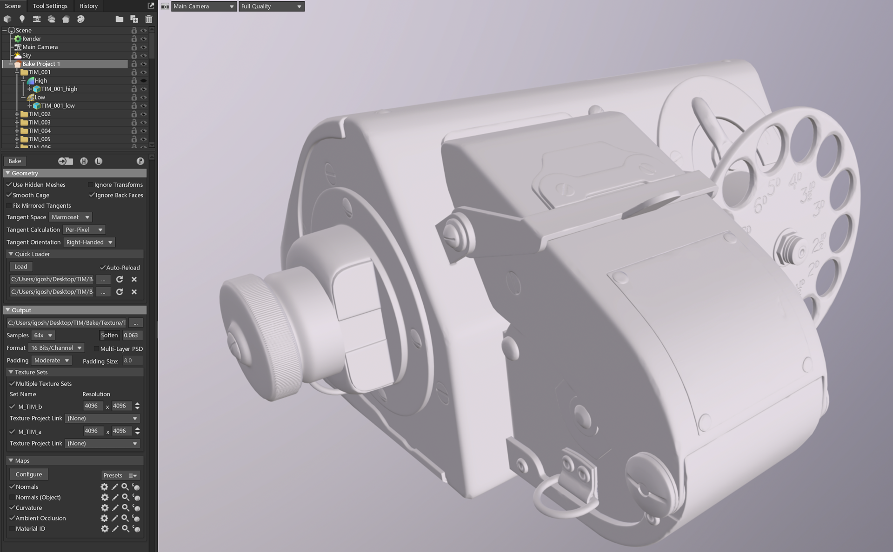
Task: Click the palette material icon
Action: [81, 19]
